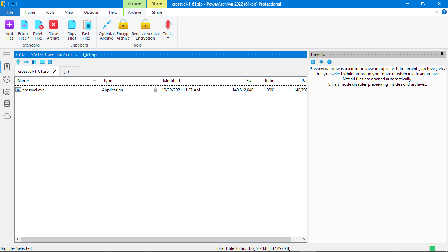Sort by the Modified column header
The image size is (448, 252).
[x=191, y=81]
